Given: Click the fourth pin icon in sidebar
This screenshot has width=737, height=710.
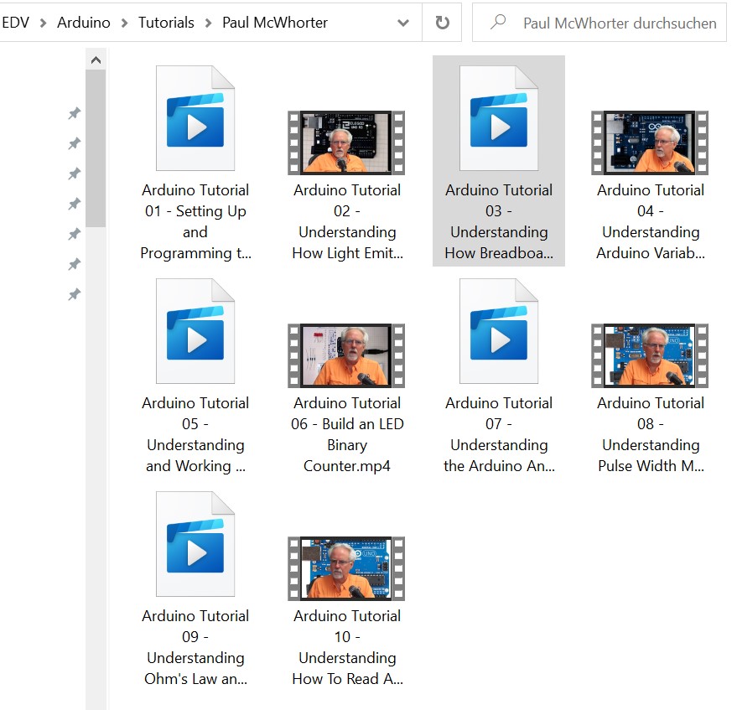Looking at the screenshot, I should click(x=75, y=204).
